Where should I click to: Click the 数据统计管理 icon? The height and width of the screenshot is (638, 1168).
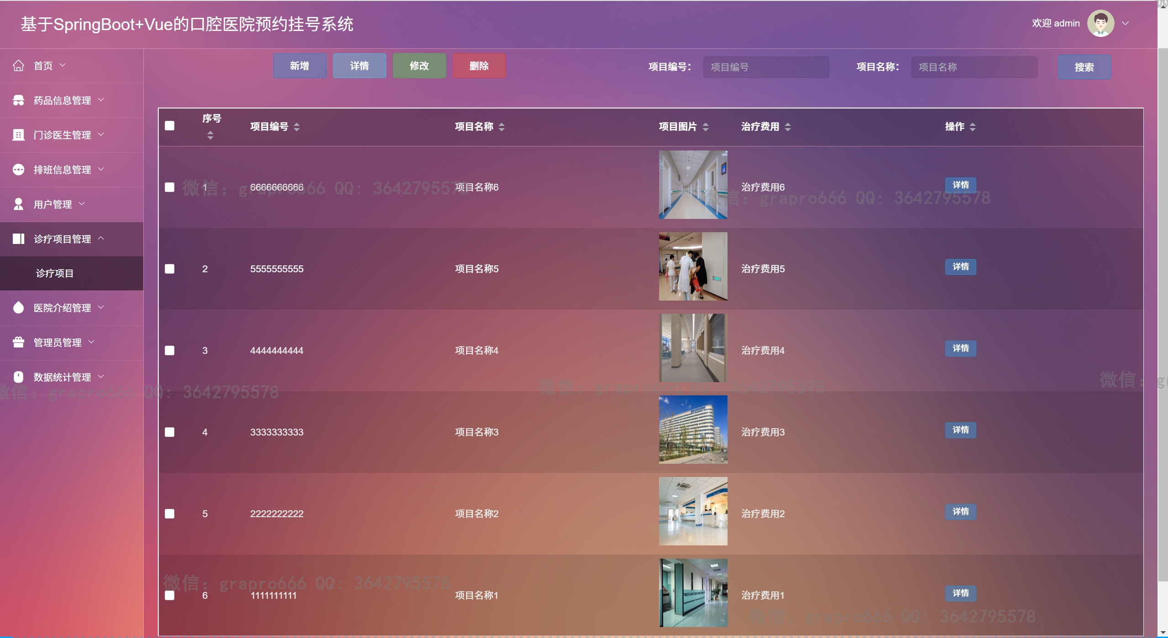point(18,377)
